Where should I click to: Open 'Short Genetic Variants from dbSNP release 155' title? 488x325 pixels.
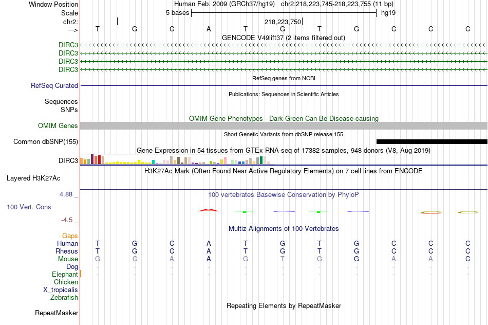(x=284, y=134)
